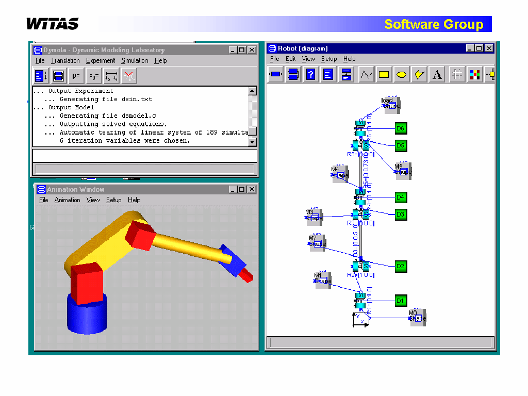
Task: Click the blue connector icon in Robot toolbar
Action: [x=275, y=74]
